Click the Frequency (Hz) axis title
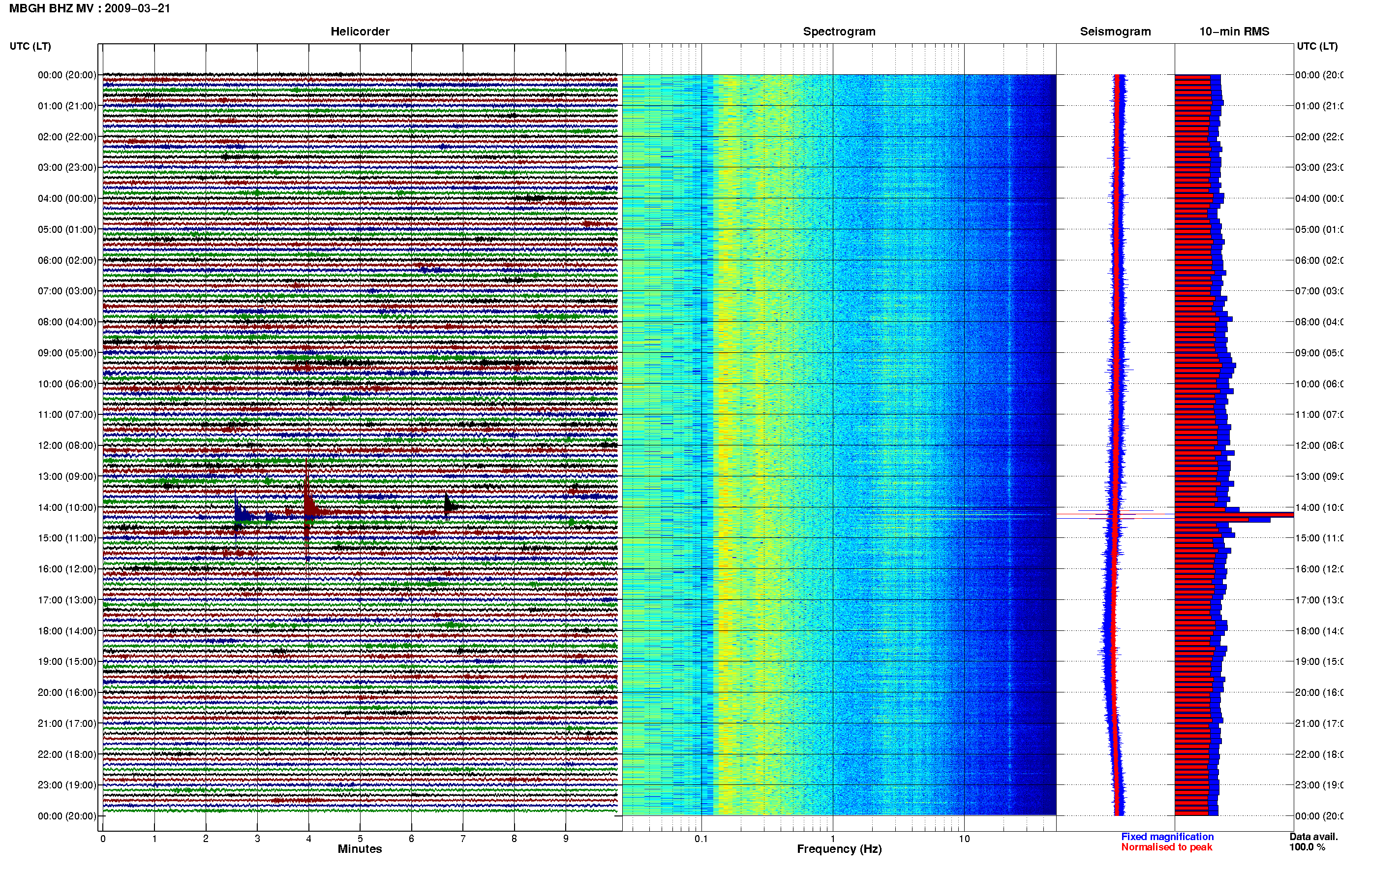This screenshot has width=1399, height=875. point(839,849)
